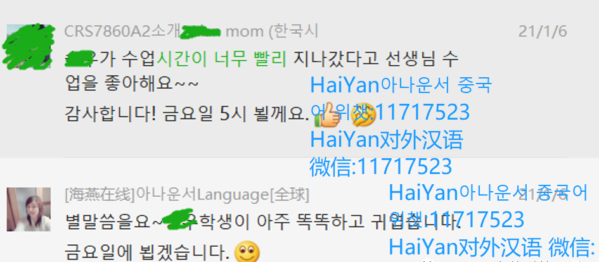Click the 21/1/6 date stamp
599x262 pixels.
tap(543, 32)
